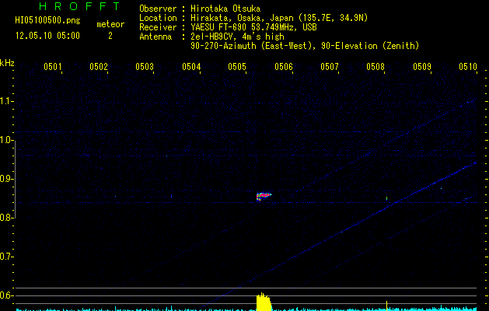Click the 0.8 kHz axis label
489x311 pixels.
pyautogui.click(x=6, y=218)
